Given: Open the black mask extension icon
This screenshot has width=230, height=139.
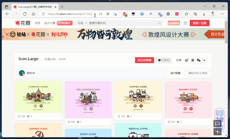Looking at the screenshot, I should tap(133, 14).
